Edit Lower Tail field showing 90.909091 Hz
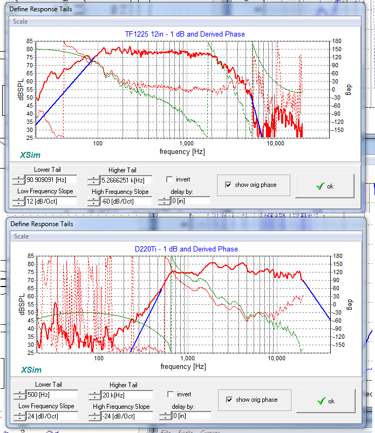This screenshot has width=375, height=433. pyautogui.click(x=51, y=180)
